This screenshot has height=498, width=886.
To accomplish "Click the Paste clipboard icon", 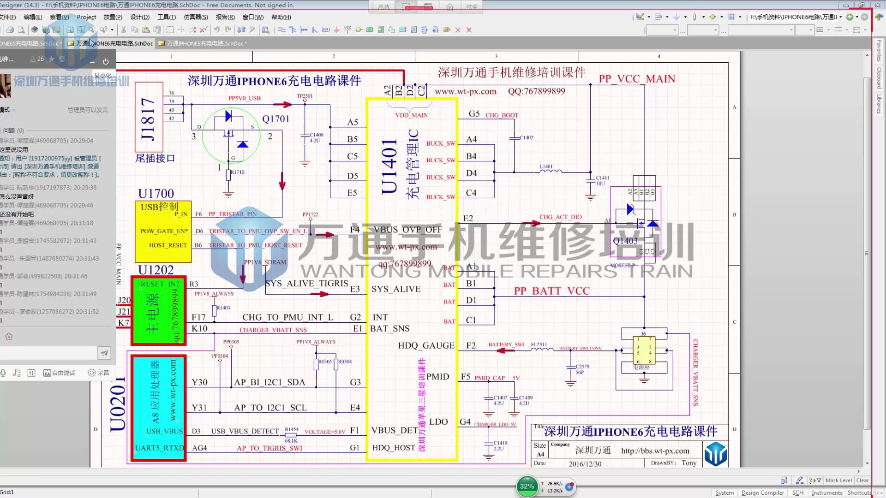I will 146,30.
